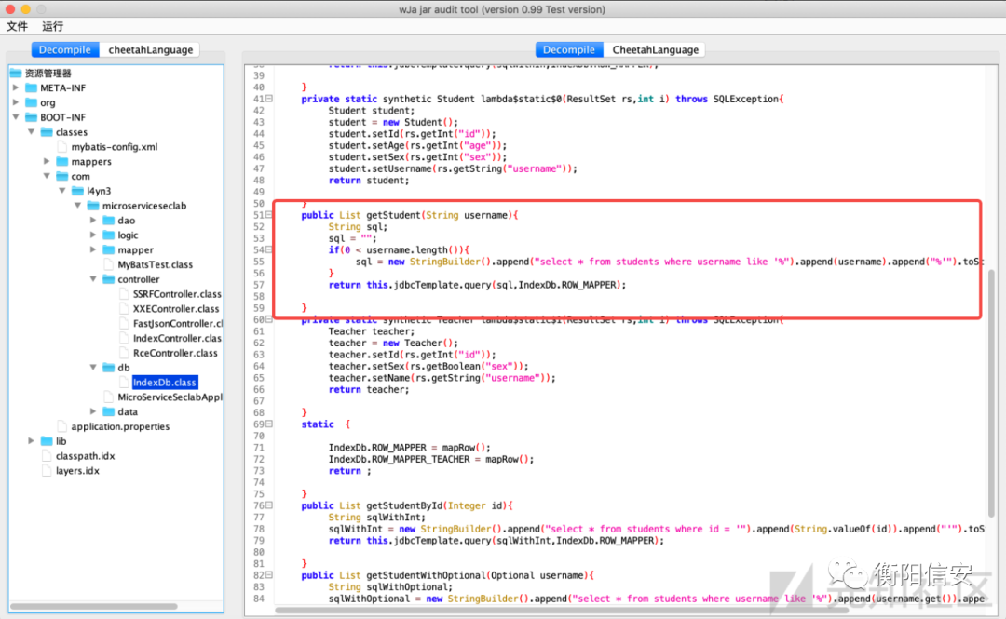Click the mapper folder icon
The image size is (1006, 619).
coord(108,250)
